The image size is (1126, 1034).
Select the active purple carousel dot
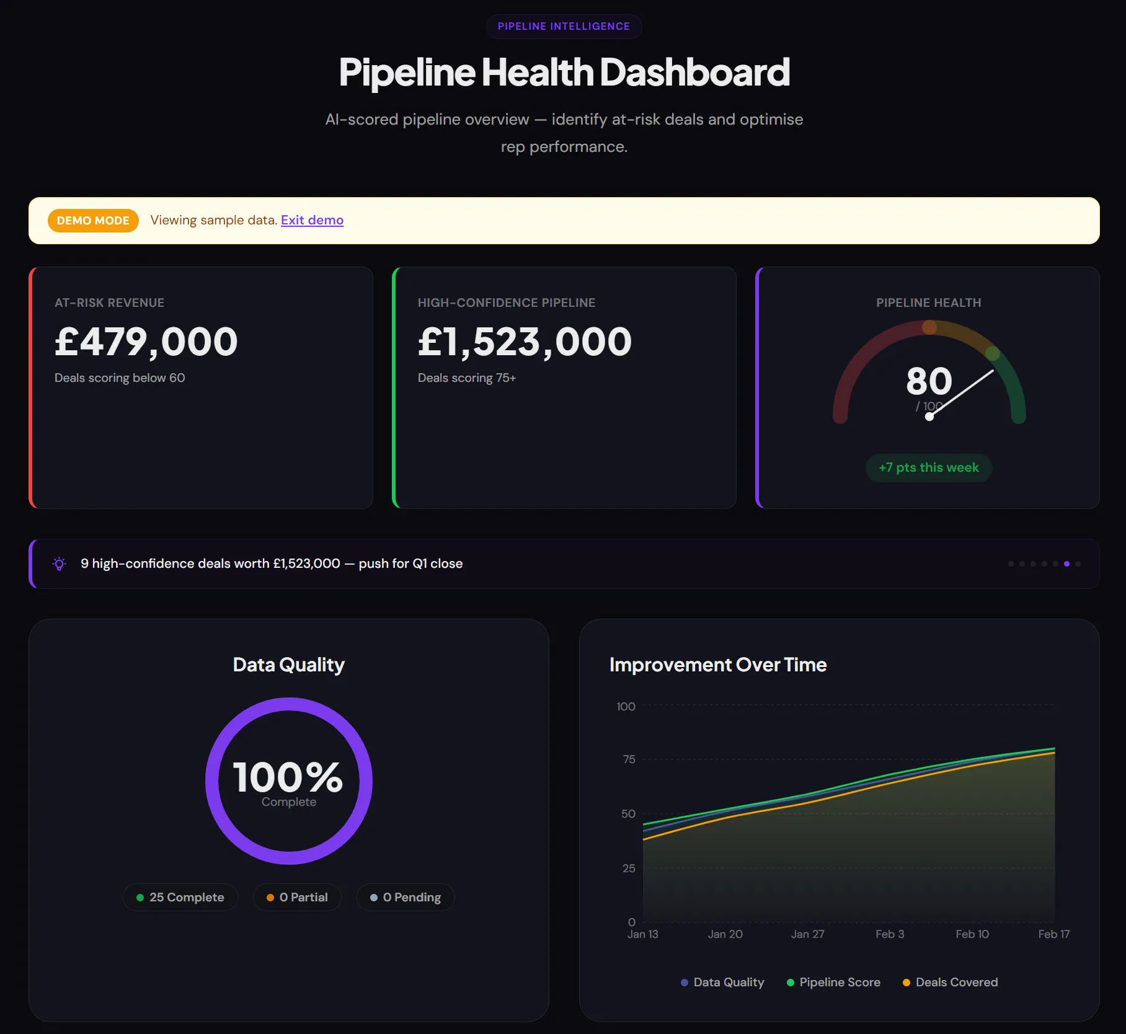tap(1066, 563)
